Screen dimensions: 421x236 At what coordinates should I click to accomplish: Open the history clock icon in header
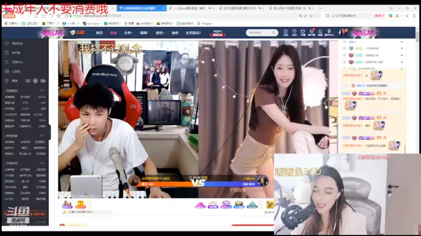(x=286, y=33)
